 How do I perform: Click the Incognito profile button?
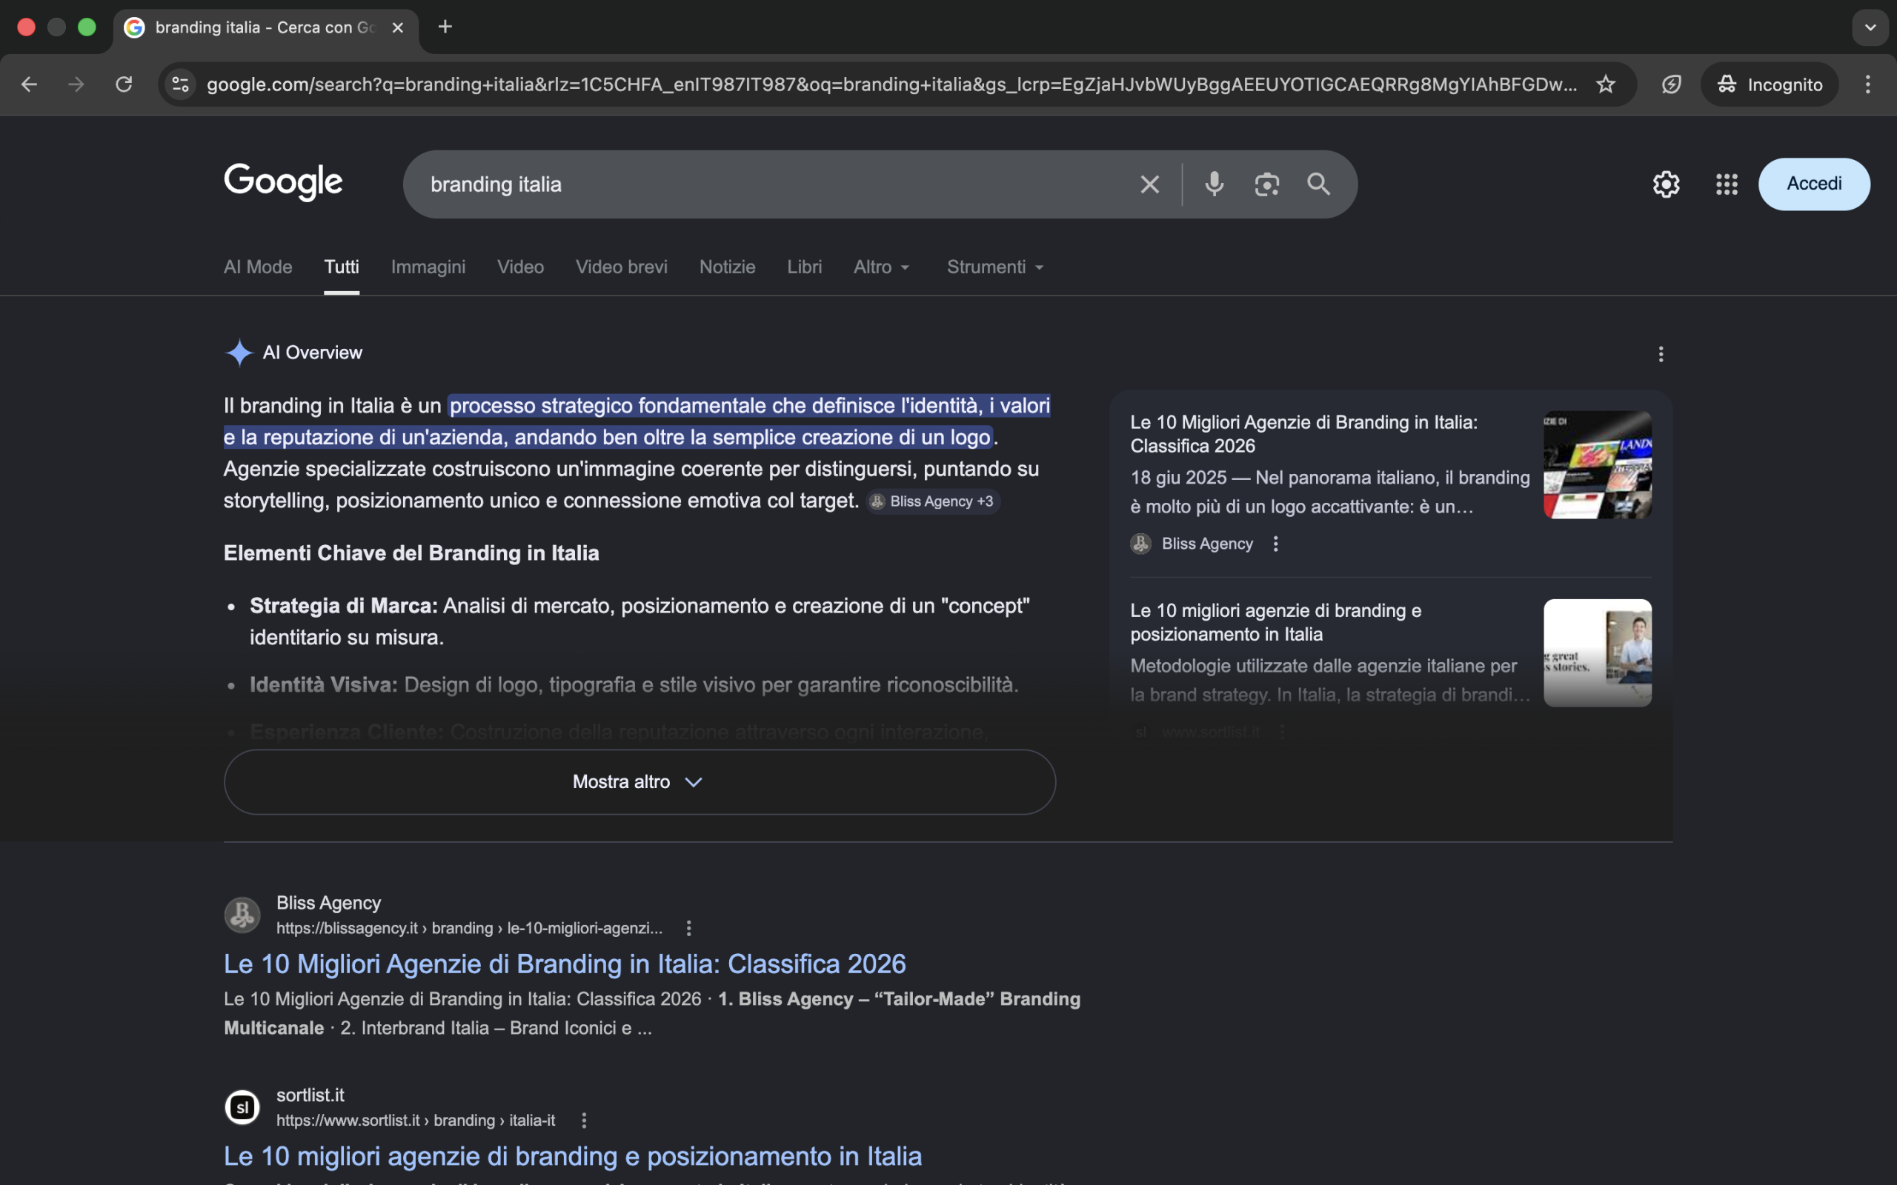(1770, 84)
